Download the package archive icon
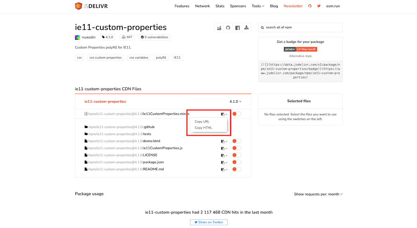Screen dimensions: 417x228 click(x=246, y=28)
